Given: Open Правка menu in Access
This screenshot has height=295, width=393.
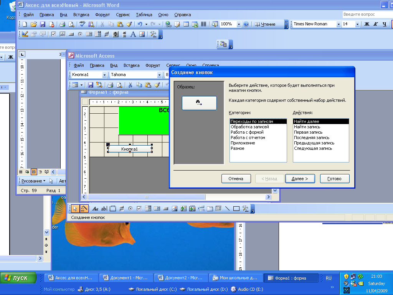Looking at the screenshot, I should pyautogui.click(x=97, y=65).
